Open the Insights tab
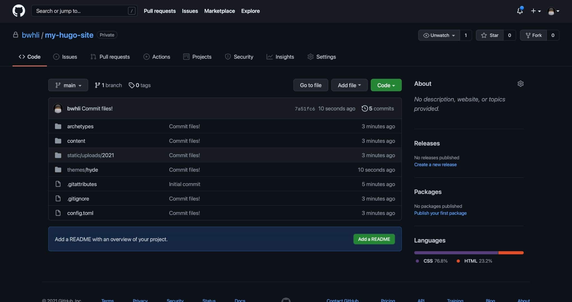Image resolution: width=572 pixels, height=302 pixels. (x=280, y=57)
